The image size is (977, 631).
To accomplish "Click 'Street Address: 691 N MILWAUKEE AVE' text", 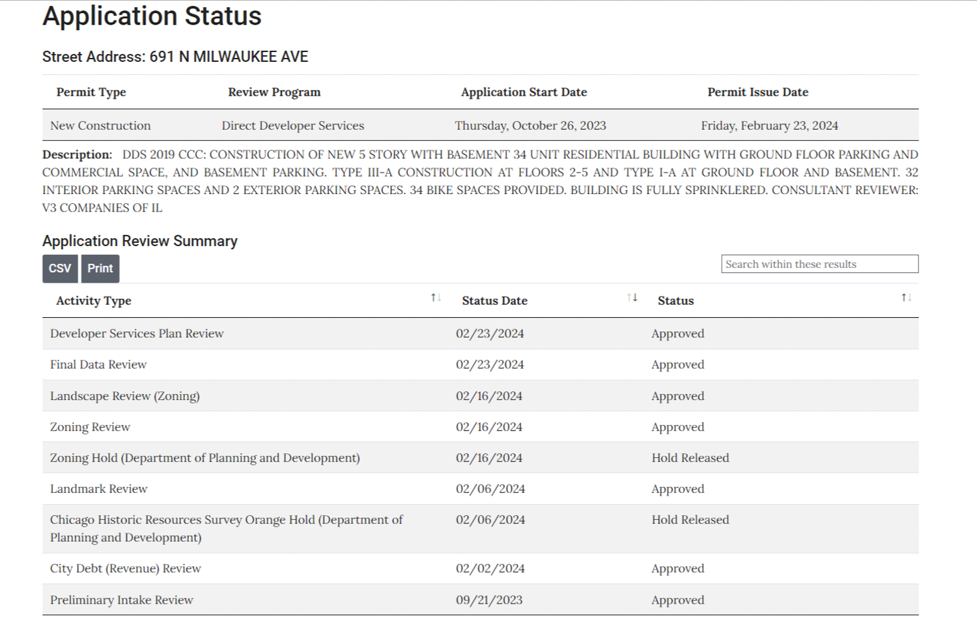I will (175, 57).
